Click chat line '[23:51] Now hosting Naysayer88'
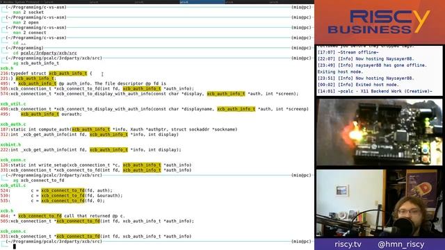Image resolution: width=445 pixels, height=250 pixels. 366,78
